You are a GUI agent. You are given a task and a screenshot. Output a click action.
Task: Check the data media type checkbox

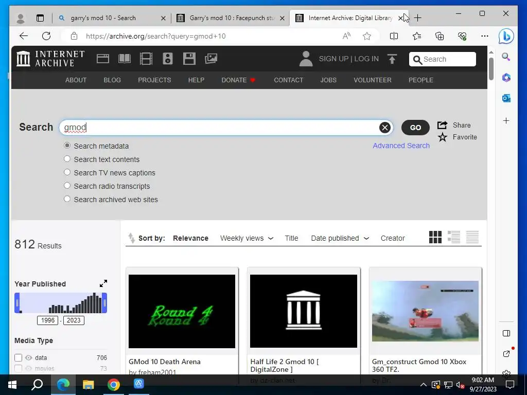point(19,358)
